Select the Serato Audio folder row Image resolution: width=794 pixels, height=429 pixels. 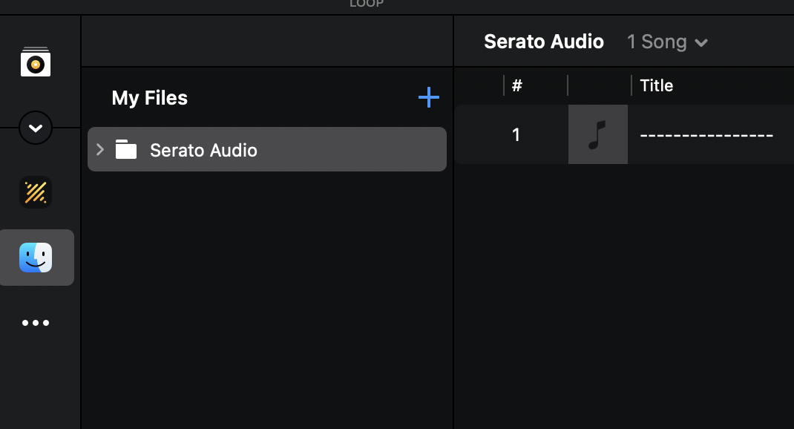pyautogui.click(x=267, y=149)
